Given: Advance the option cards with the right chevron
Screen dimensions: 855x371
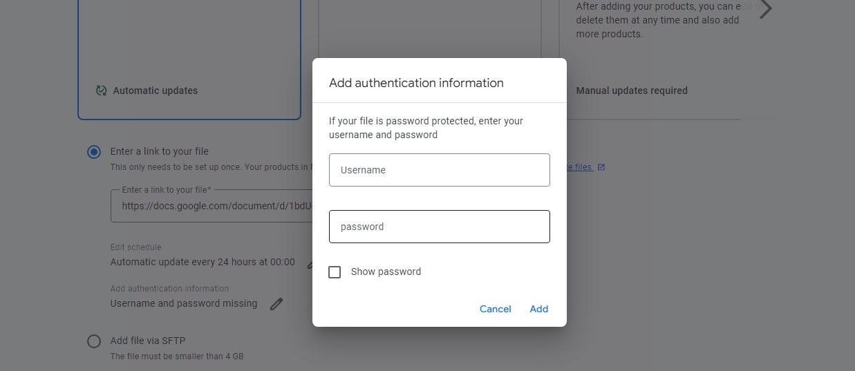Looking at the screenshot, I should click(x=765, y=10).
